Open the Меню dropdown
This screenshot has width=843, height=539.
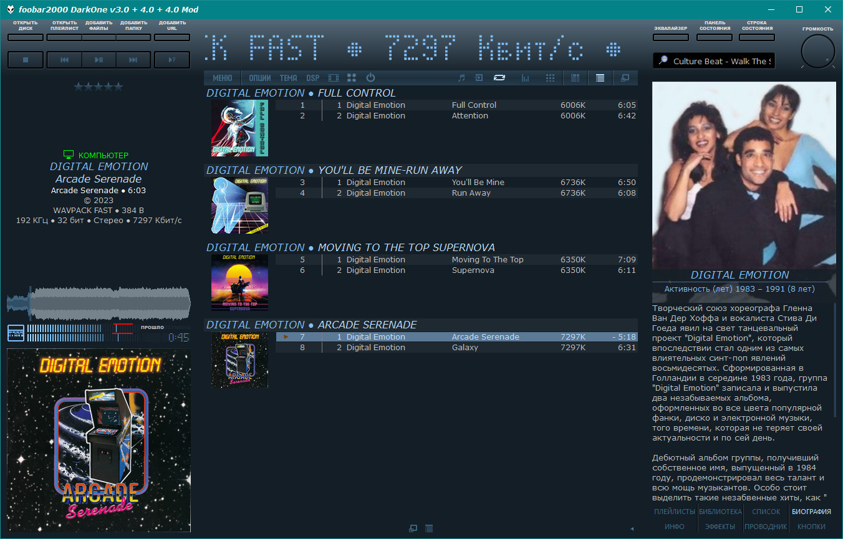223,78
